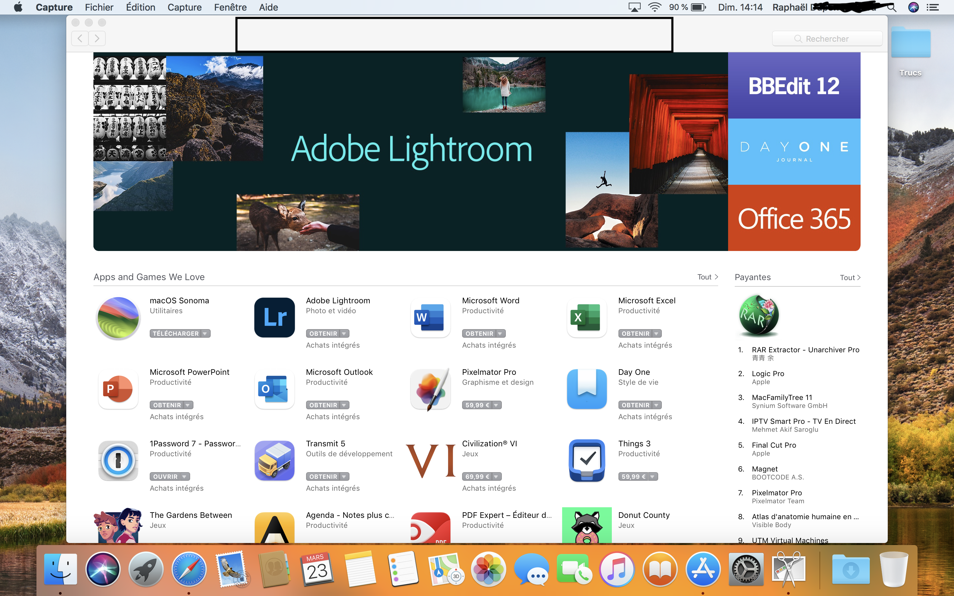Open the Édition menu
This screenshot has width=954, height=596.
(140, 7)
